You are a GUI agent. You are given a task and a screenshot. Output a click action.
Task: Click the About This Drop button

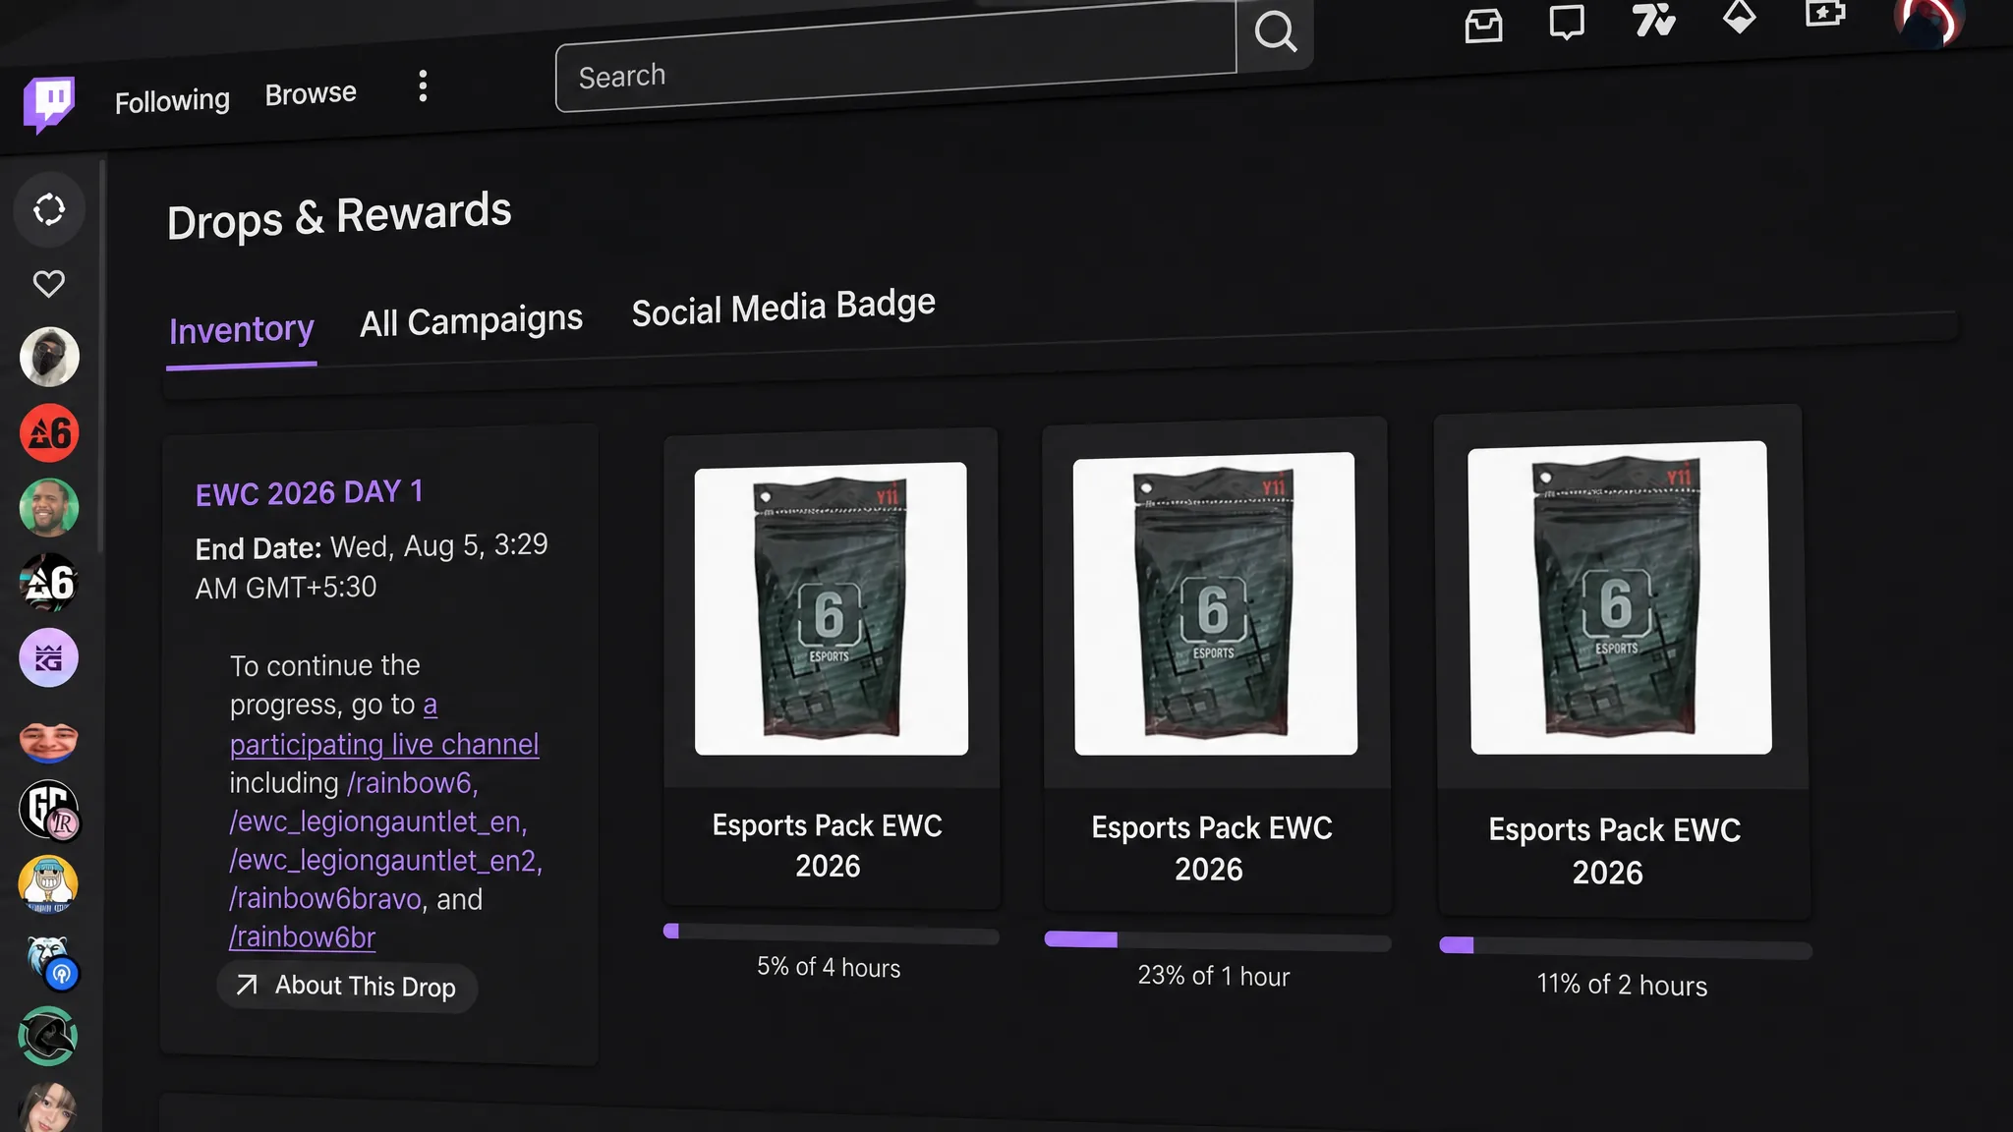(x=347, y=987)
